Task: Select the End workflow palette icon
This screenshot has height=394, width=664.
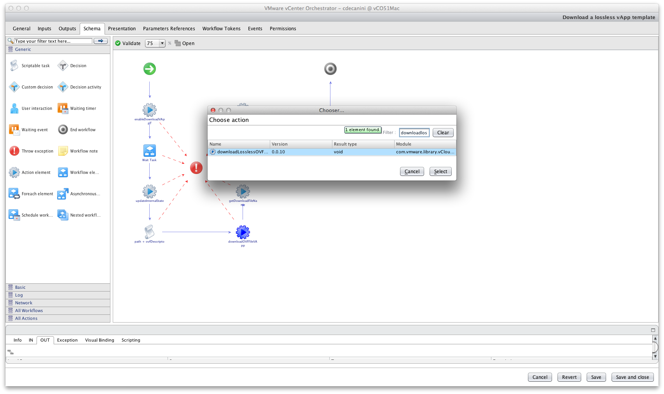Action: click(63, 130)
